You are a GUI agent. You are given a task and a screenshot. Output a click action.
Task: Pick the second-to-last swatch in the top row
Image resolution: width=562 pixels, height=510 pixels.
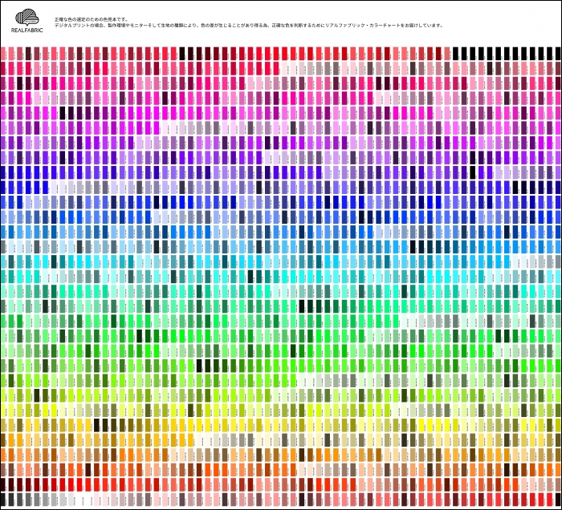pyautogui.click(x=547, y=54)
